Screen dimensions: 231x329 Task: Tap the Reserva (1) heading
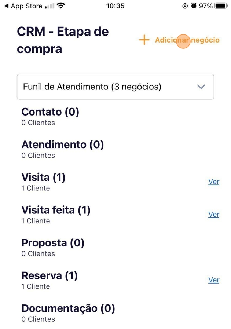(x=49, y=275)
